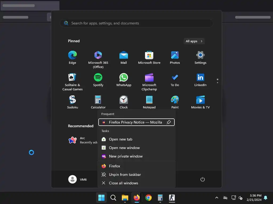
Task: Click the OneDrive cloud tray icon
Action: (x=225, y=198)
